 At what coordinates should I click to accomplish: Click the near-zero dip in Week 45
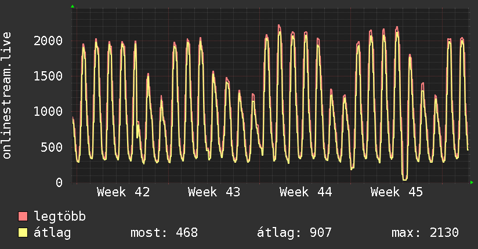[x=404, y=178]
